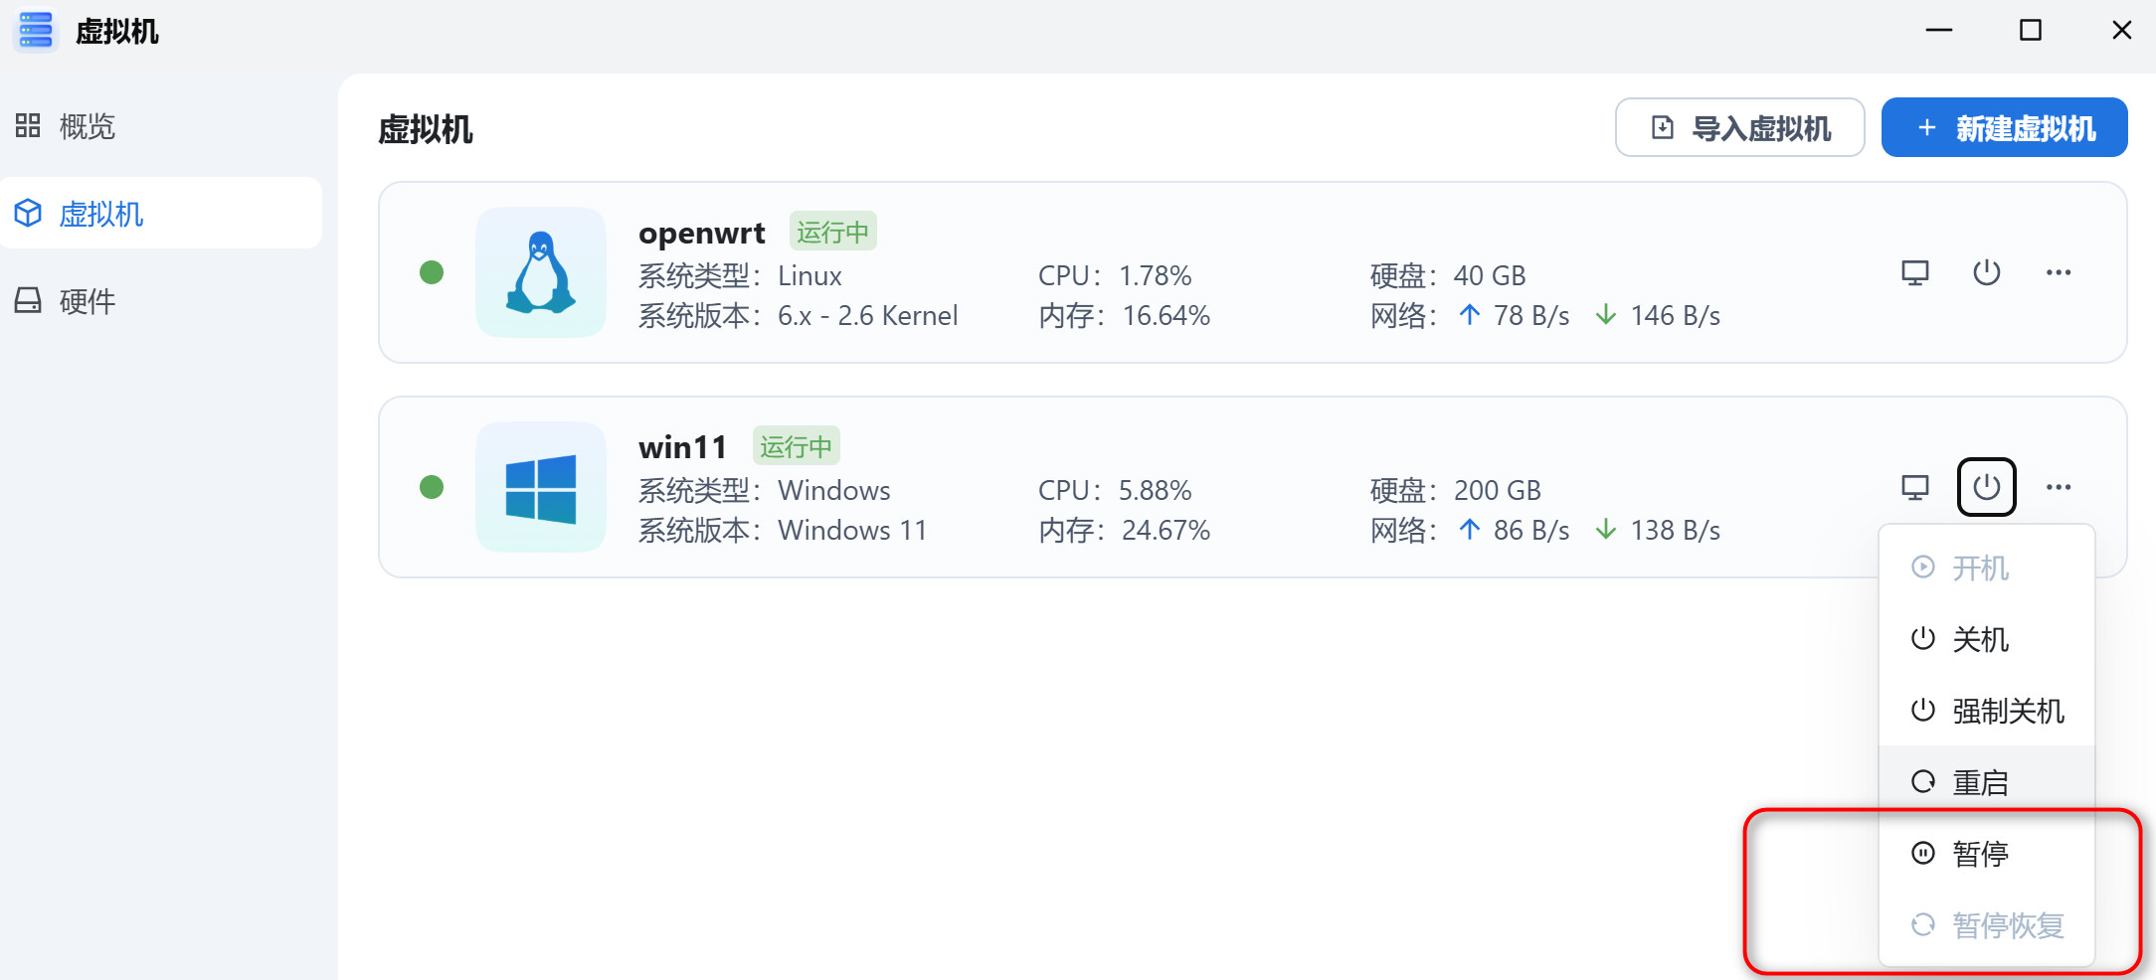Select 关机 from the power menu

click(1979, 639)
